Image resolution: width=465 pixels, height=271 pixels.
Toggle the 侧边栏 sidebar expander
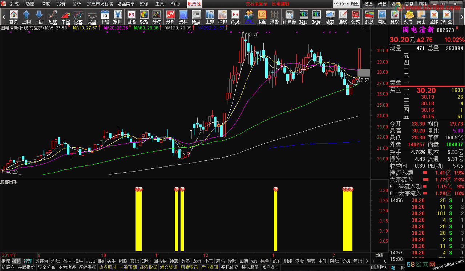click(x=379, y=267)
